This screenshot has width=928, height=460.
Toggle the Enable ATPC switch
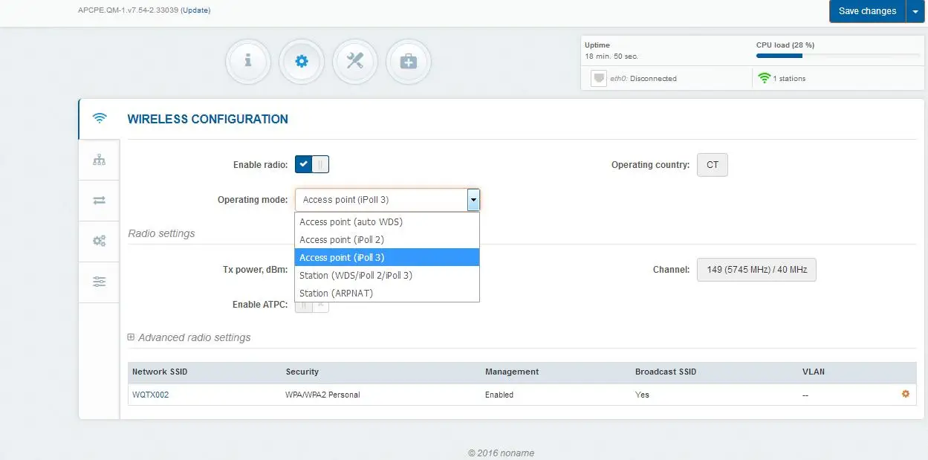[311, 305]
